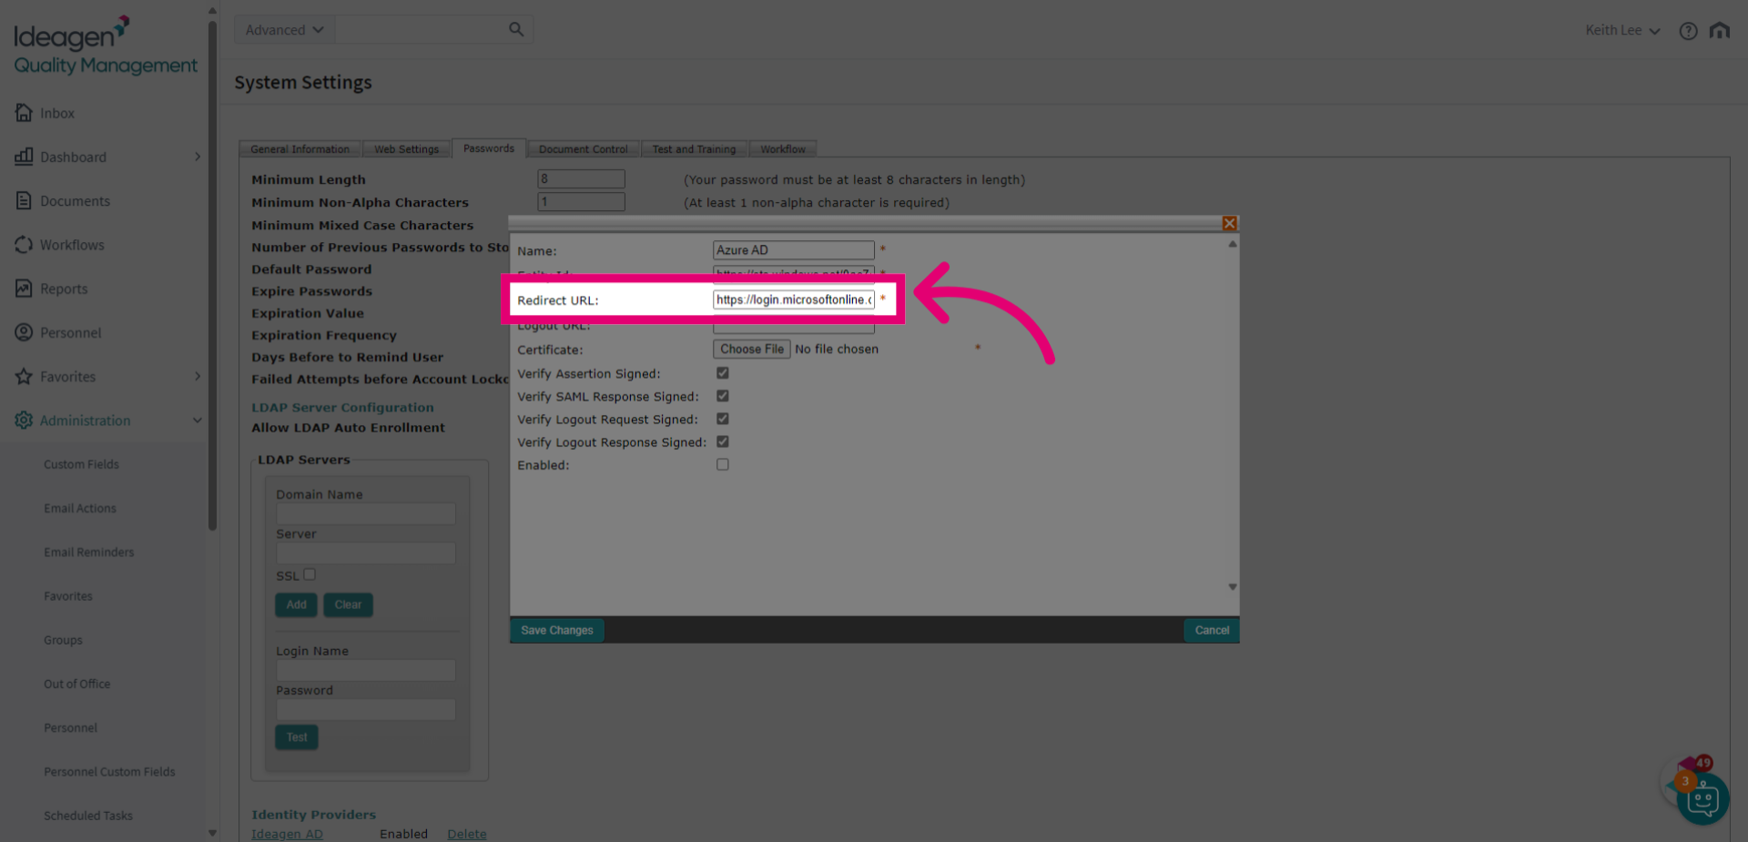Click the Reports icon

coord(24,289)
